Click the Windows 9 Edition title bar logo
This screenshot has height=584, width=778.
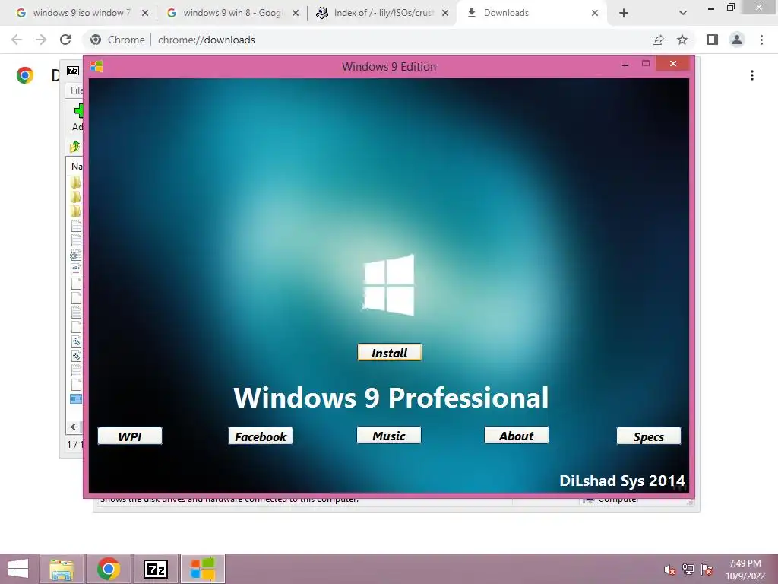(96, 66)
